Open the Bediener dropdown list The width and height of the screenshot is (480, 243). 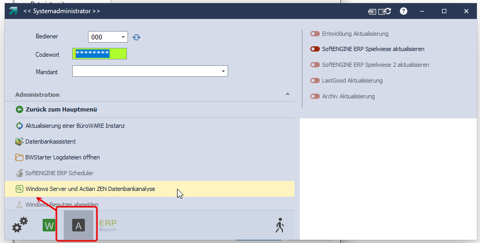[x=123, y=37]
